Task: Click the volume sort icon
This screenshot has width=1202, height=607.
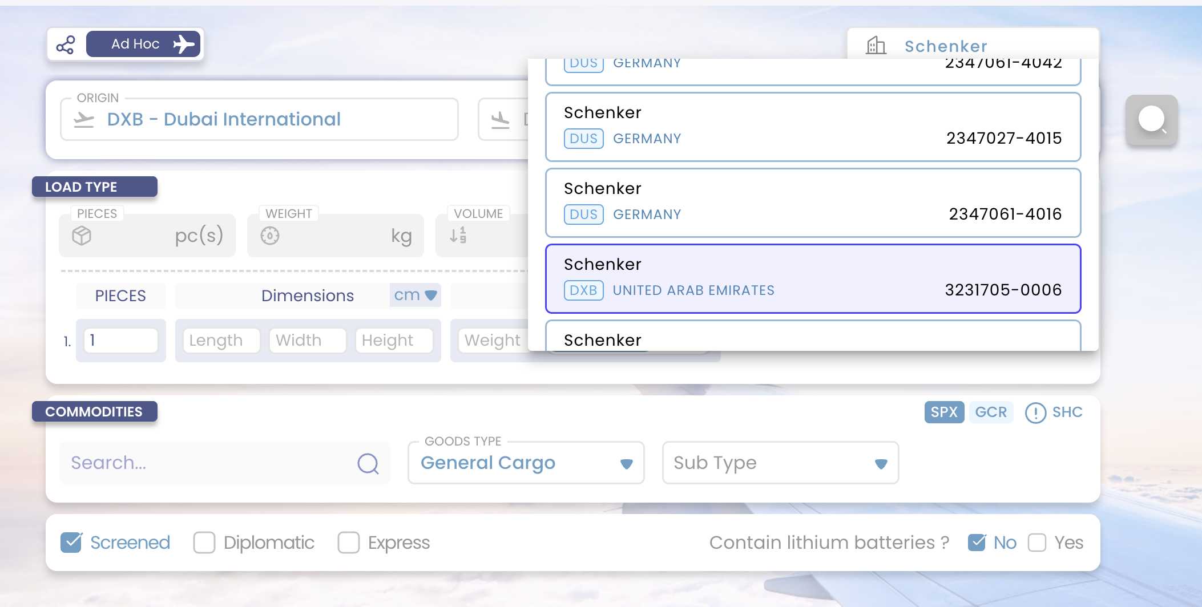Action: coord(458,235)
